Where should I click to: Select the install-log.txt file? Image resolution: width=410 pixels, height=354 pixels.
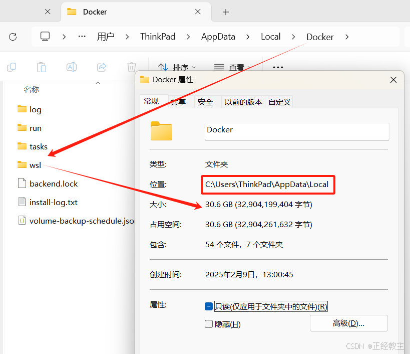tap(48, 203)
